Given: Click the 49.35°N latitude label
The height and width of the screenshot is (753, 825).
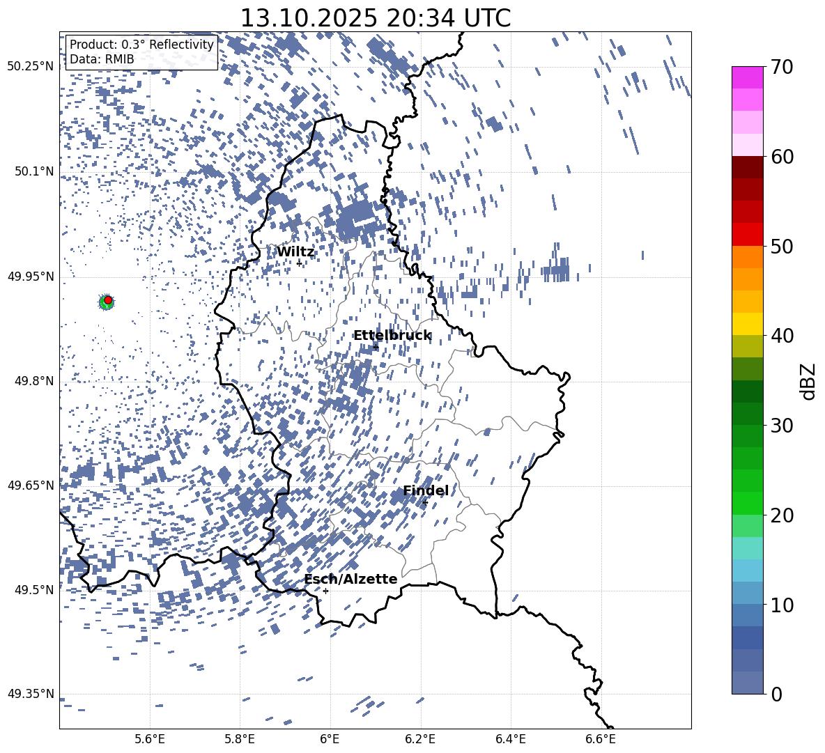Looking at the screenshot, I should (x=31, y=694).
